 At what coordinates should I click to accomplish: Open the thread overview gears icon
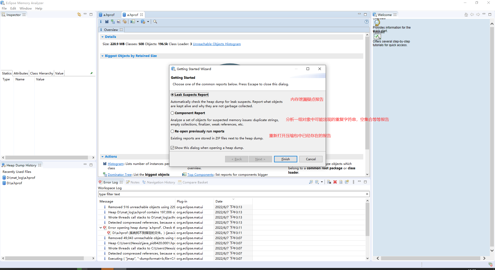125,22
